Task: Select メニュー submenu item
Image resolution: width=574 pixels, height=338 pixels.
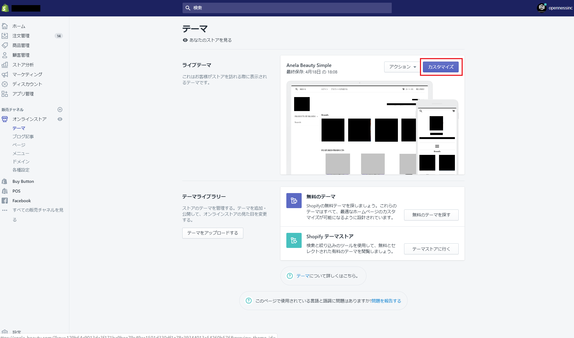Action: pyautogui.click(x=21, y=153)
